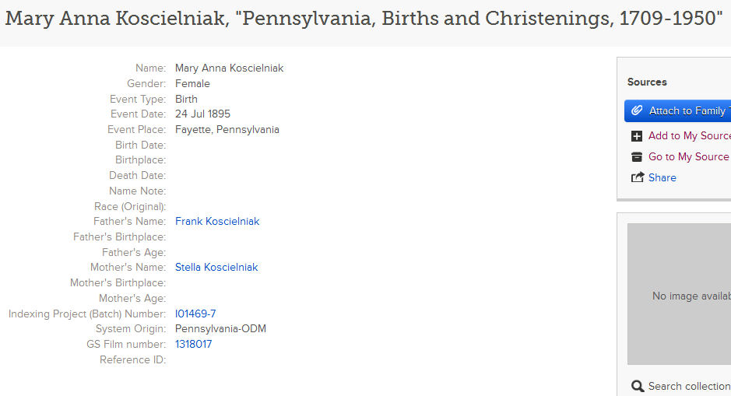
Task: Click the Share text link
Action: [x=662, y=178]
